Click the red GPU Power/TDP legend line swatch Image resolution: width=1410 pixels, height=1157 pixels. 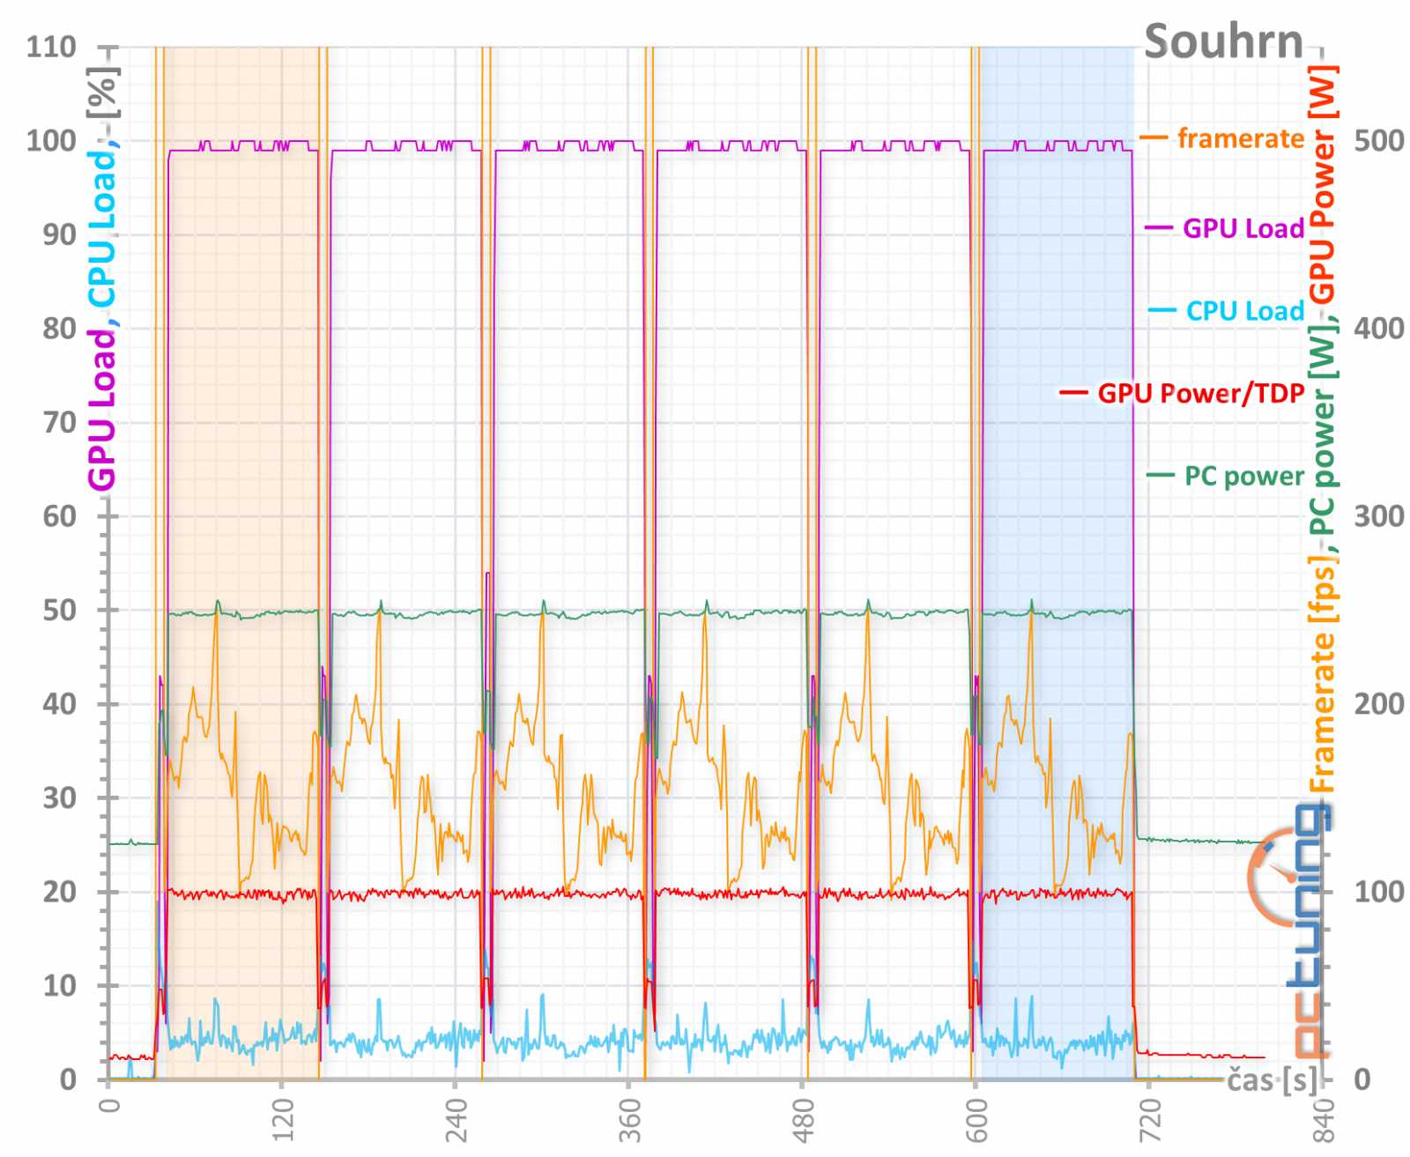[1072, 393]
